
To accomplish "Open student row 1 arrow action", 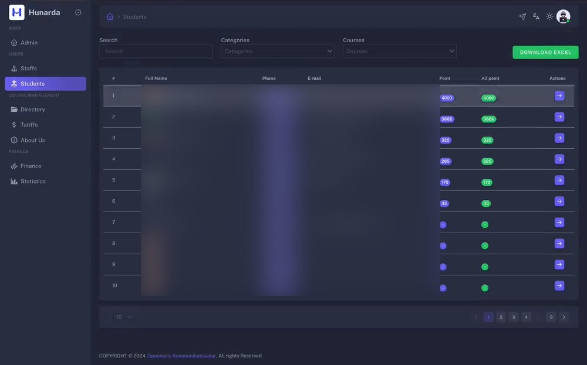I will [x=559, y=95].
